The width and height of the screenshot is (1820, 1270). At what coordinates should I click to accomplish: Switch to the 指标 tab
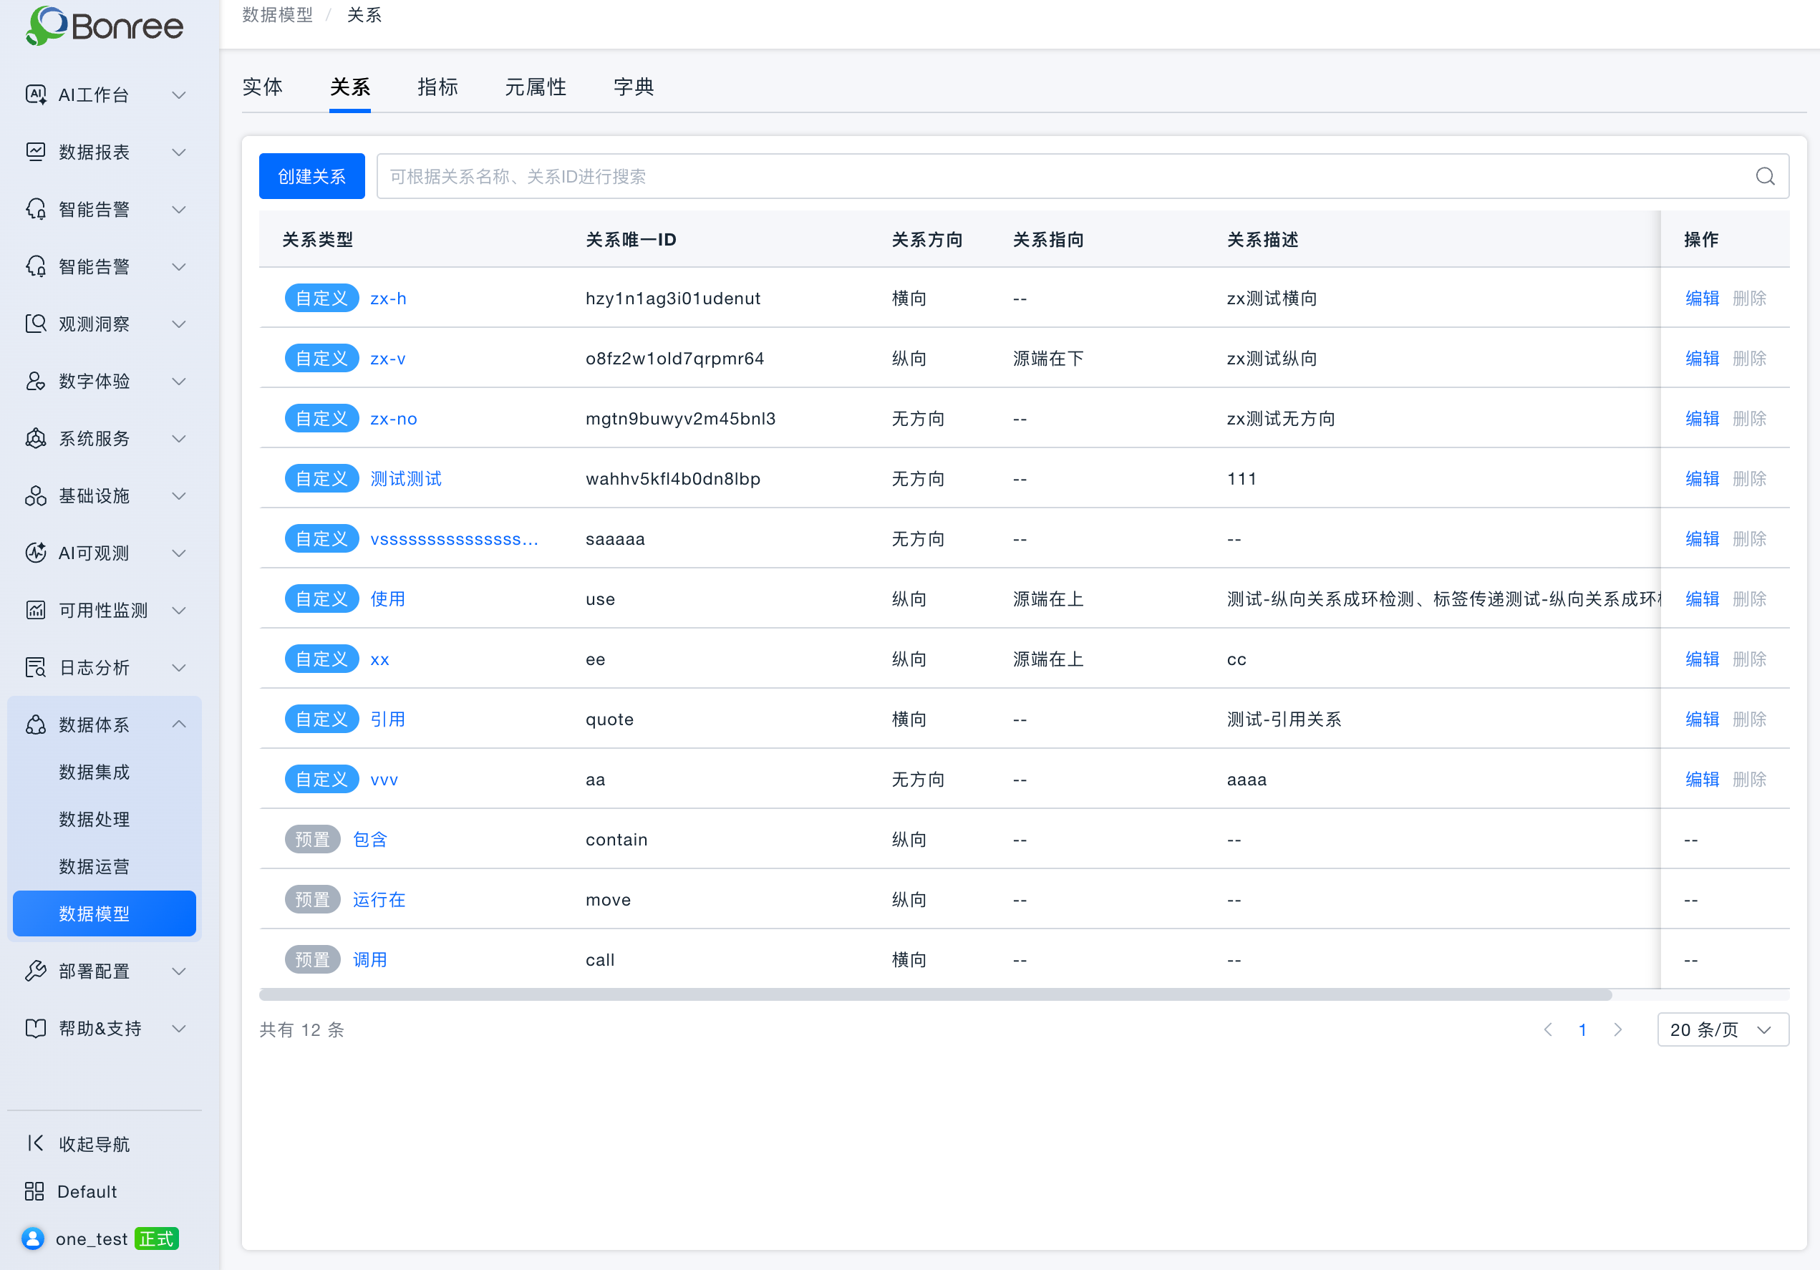coord(437,87)
